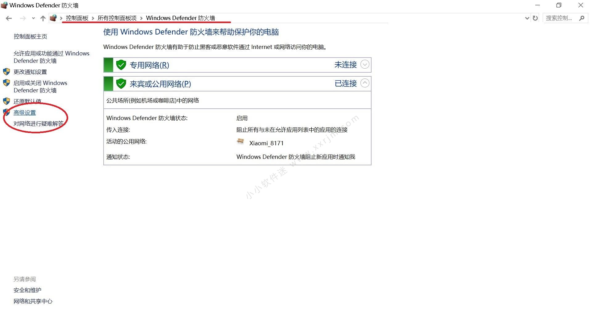Click the firewall icon in address bar

[x=53, y=18]
